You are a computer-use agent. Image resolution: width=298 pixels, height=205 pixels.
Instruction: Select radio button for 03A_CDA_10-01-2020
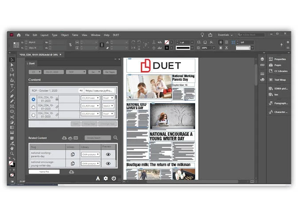click(x=33, y=115)
